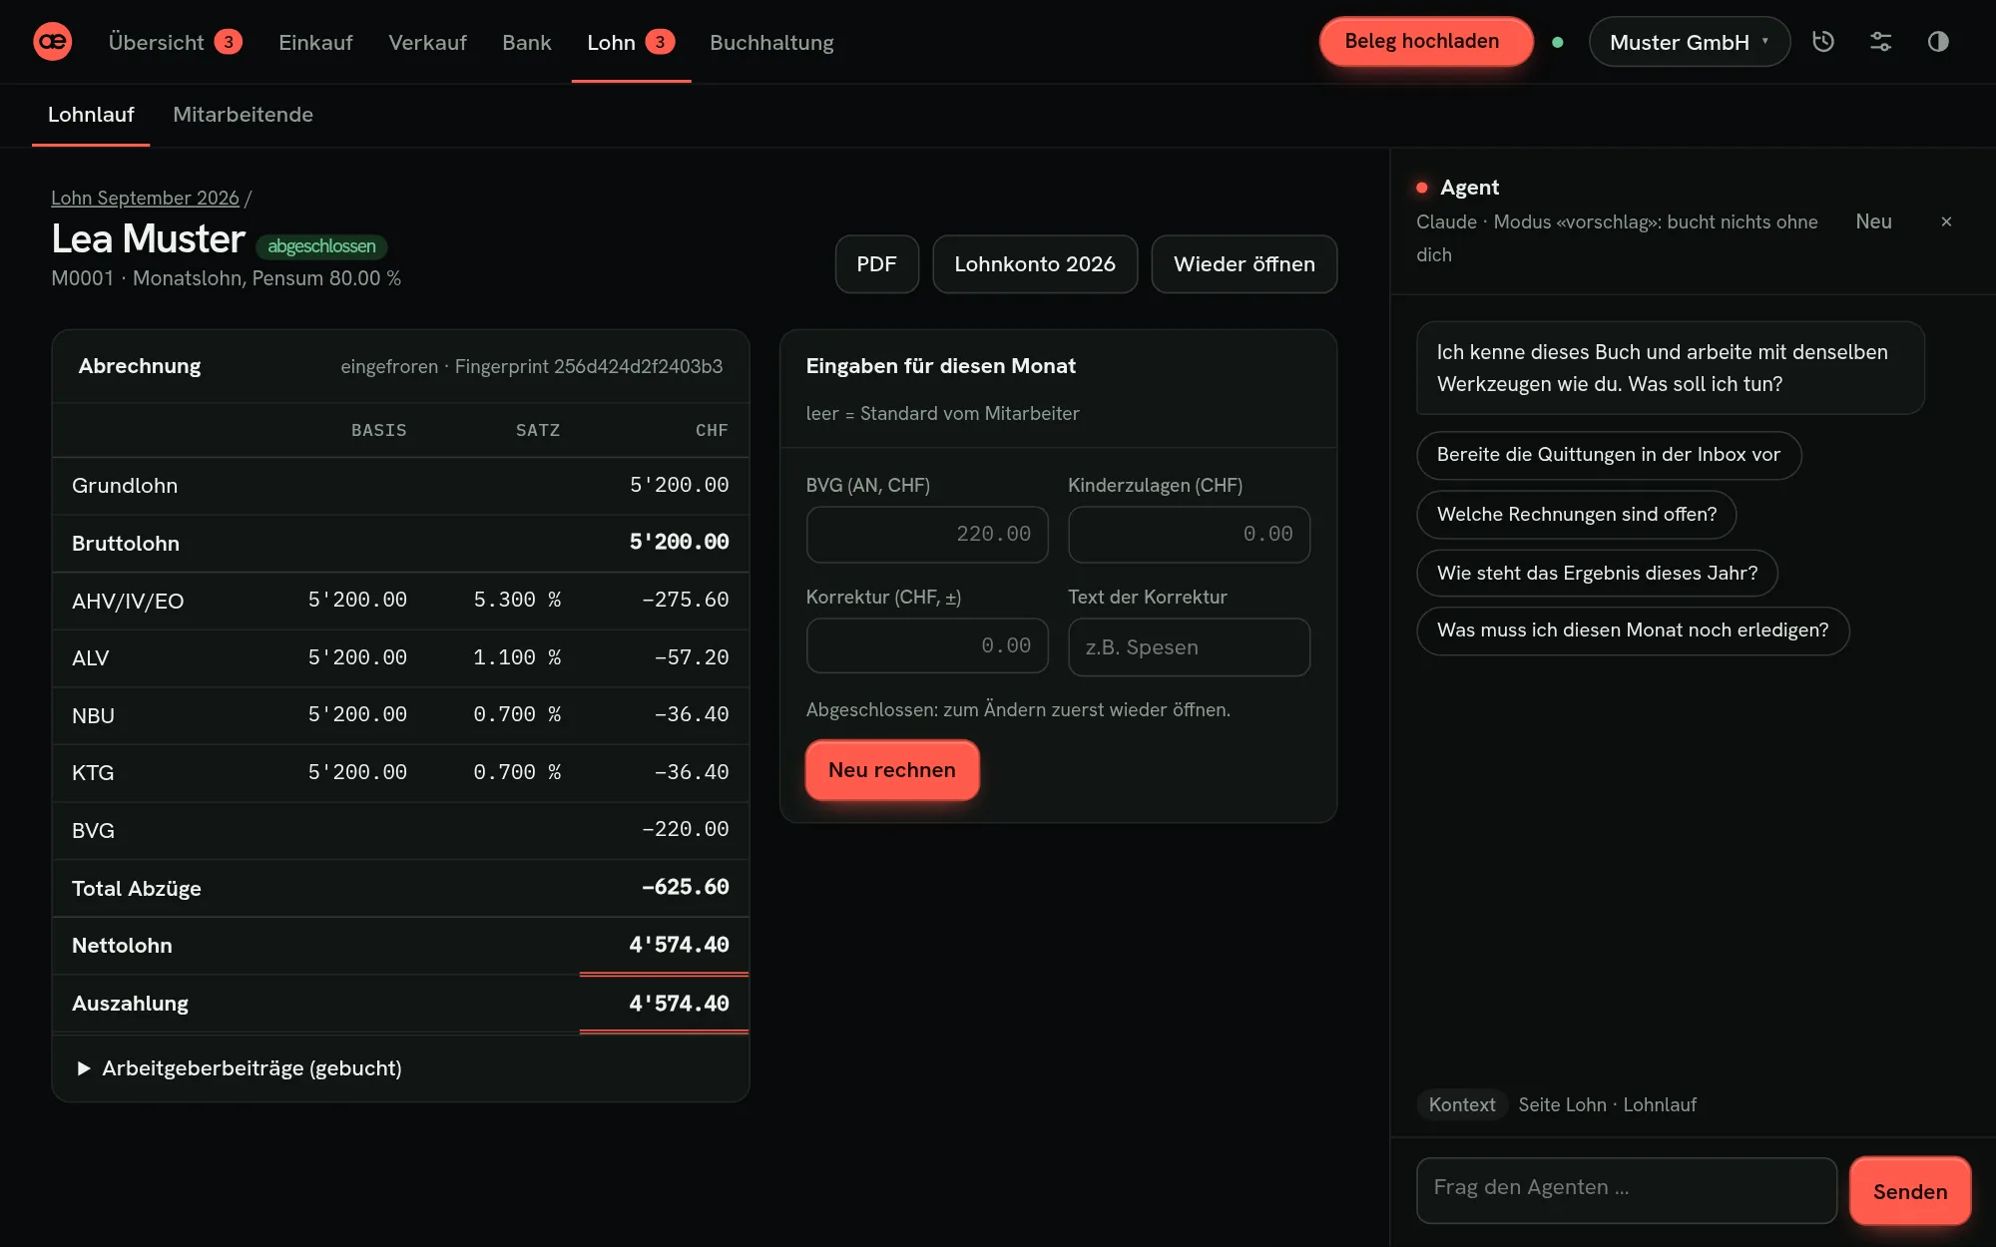Click the Total Abzüge amount -625.60

click(686, 887)
